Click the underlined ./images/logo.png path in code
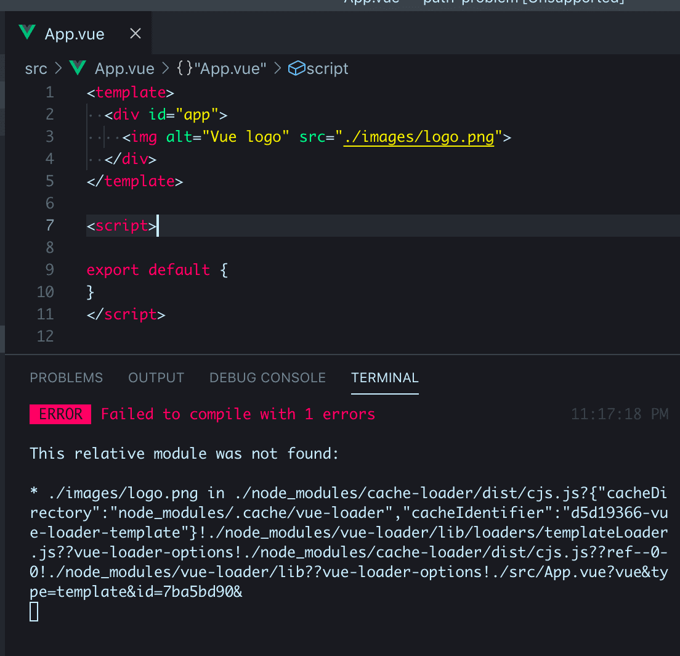The image size is (680, 656). pos(419,136)
